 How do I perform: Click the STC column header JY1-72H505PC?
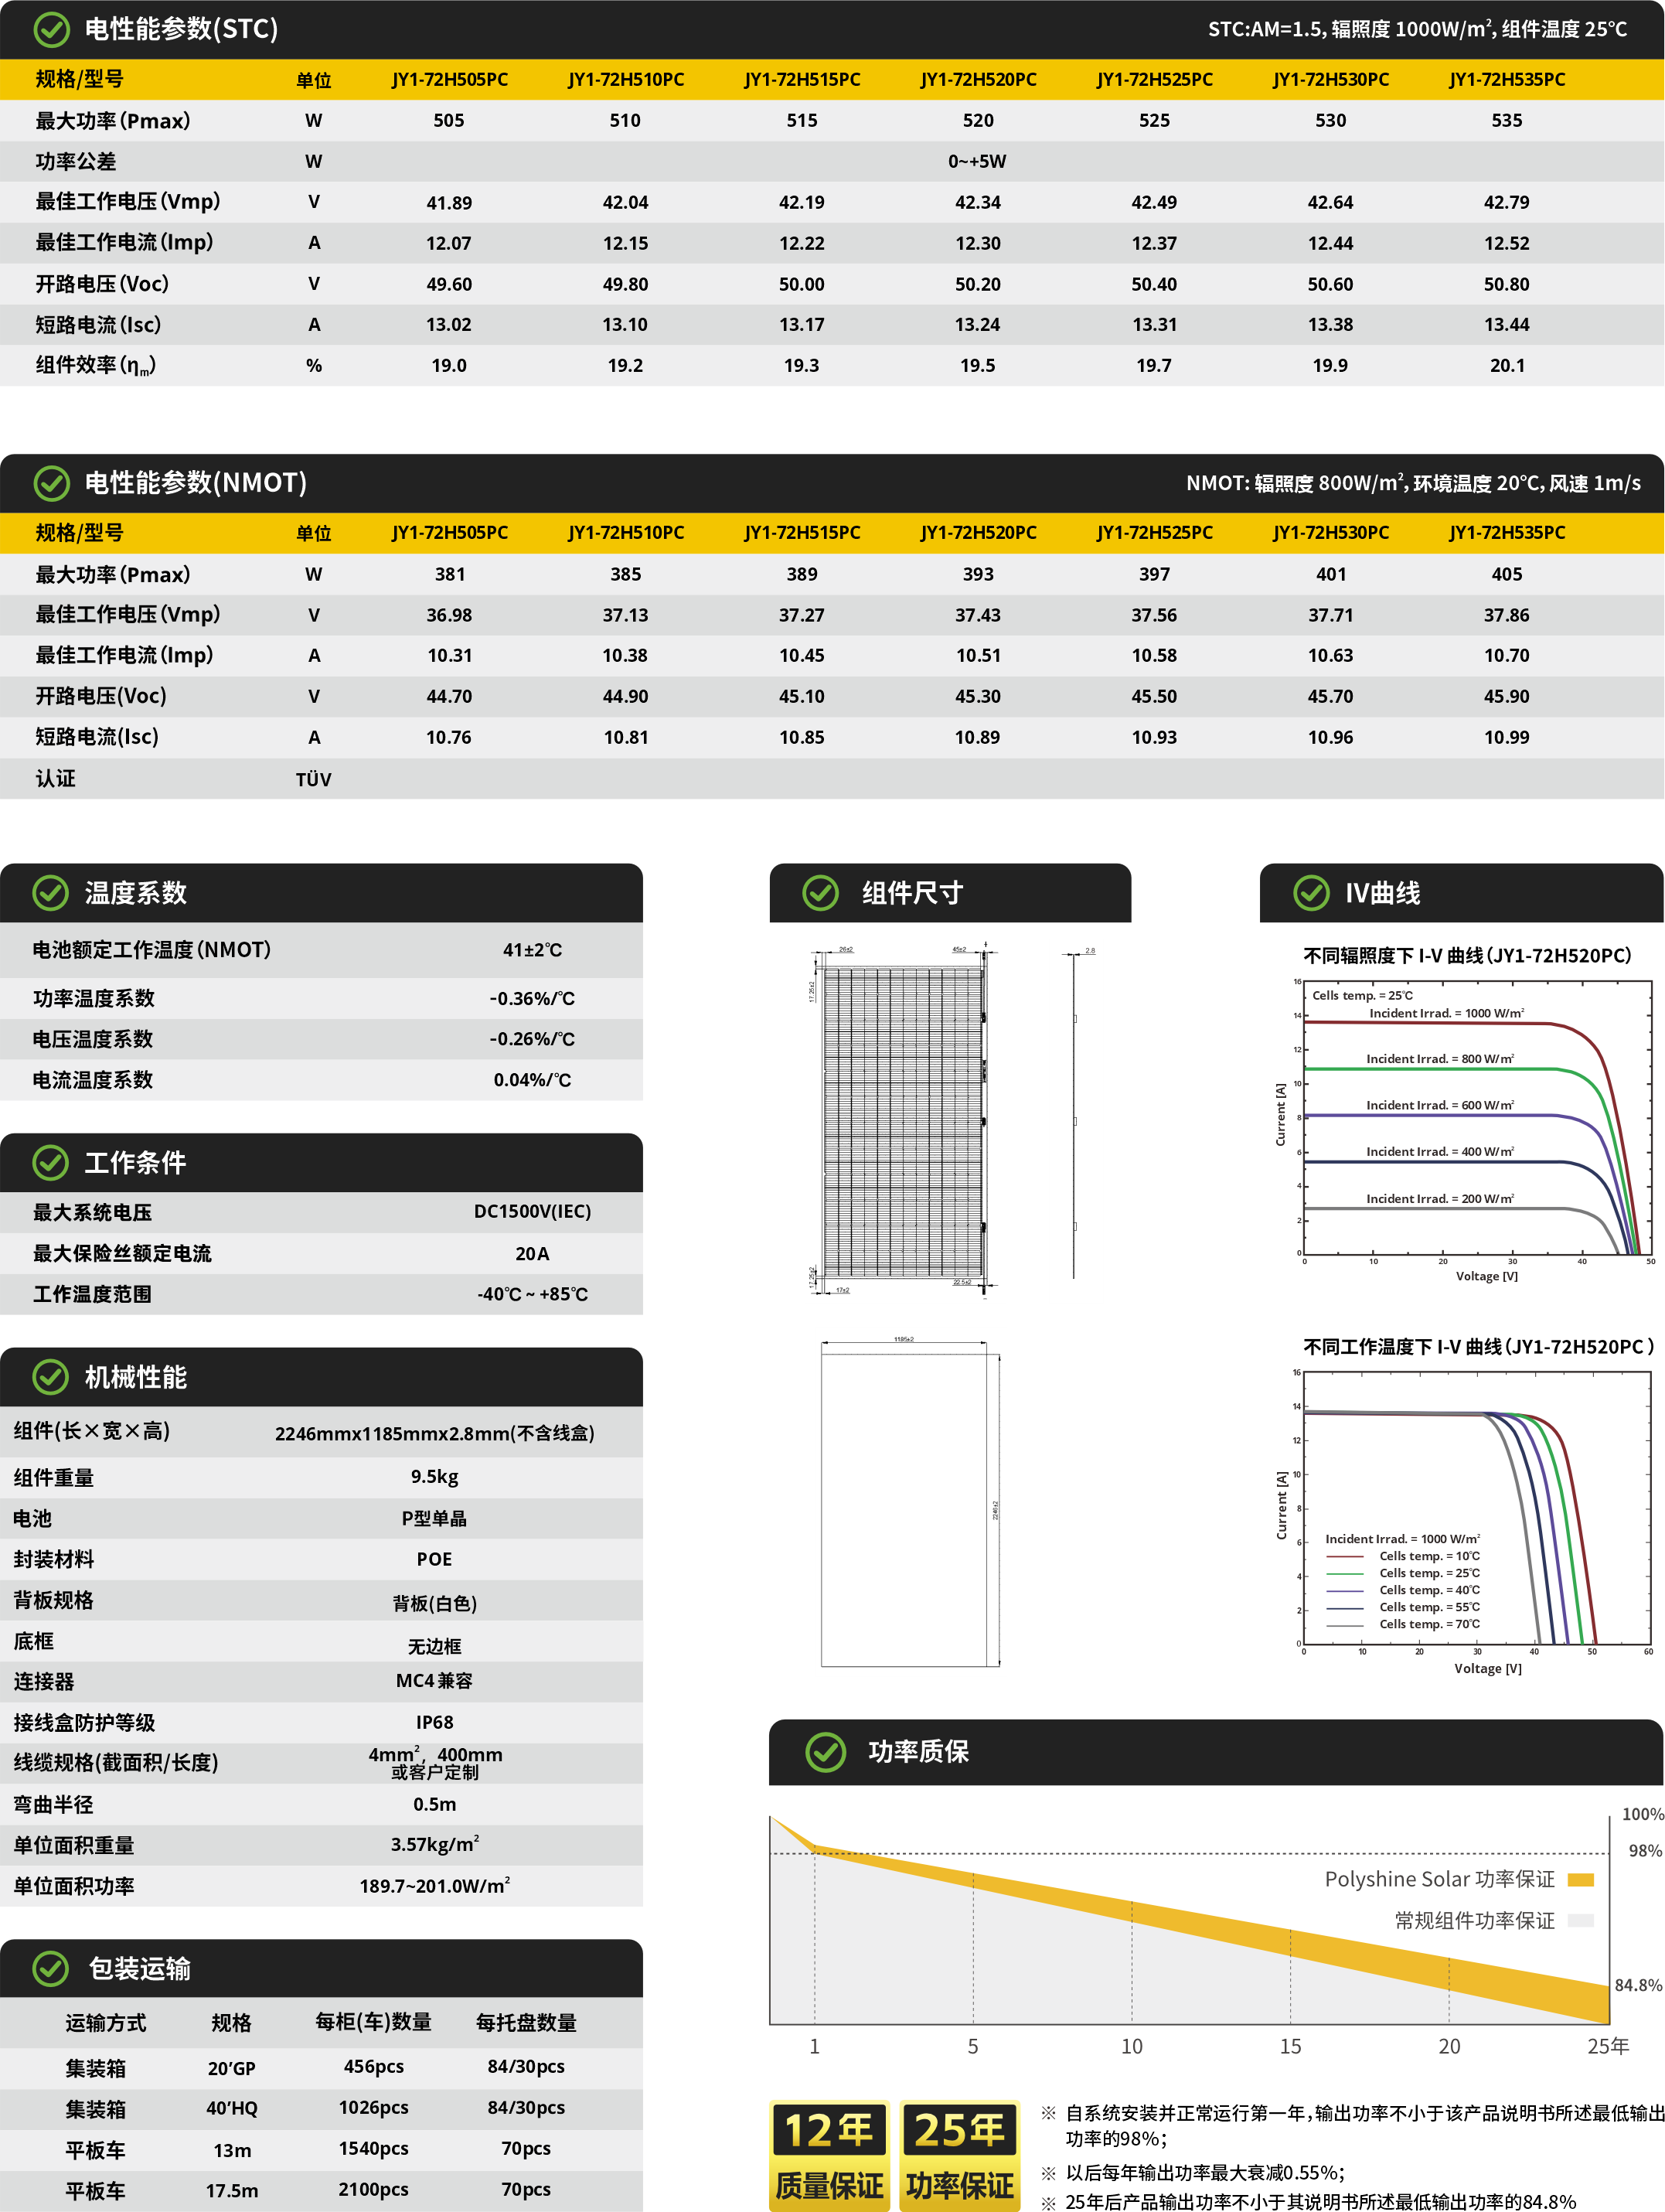[449, 80]
